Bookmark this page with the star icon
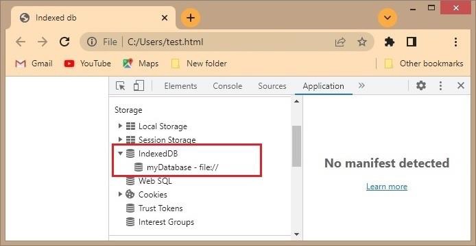Viewport: 476px width, 246px height. (x=361, y=42)
